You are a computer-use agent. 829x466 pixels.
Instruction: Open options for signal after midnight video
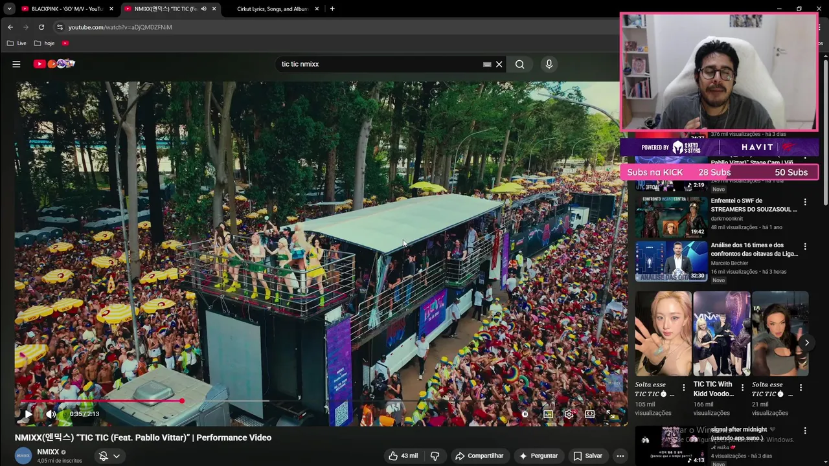point(805,430)
